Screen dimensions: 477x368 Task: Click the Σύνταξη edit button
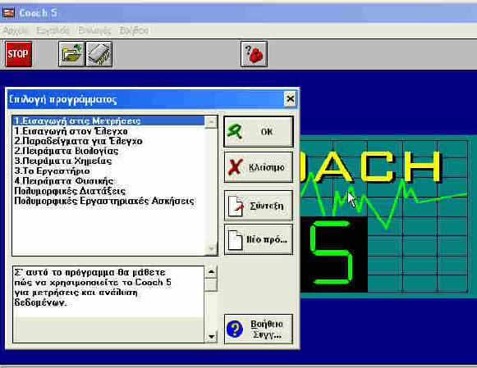coord(259,206)
